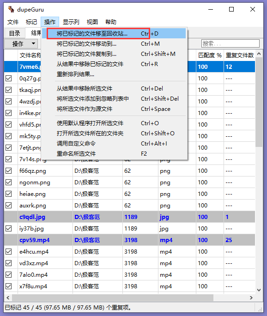
Task: Choose 将已标记的文件复制到
Action: 114,54
